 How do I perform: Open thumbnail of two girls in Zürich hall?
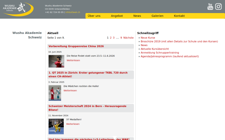tap(55, 93)
